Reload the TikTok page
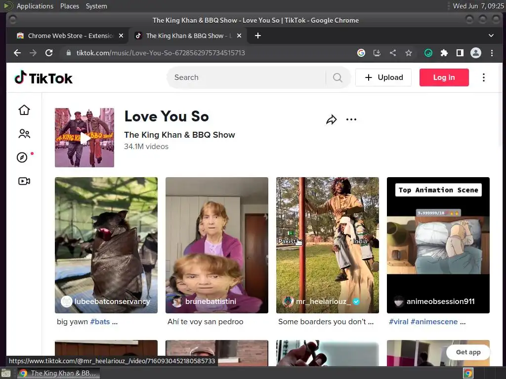 click(x=49, y=53)
